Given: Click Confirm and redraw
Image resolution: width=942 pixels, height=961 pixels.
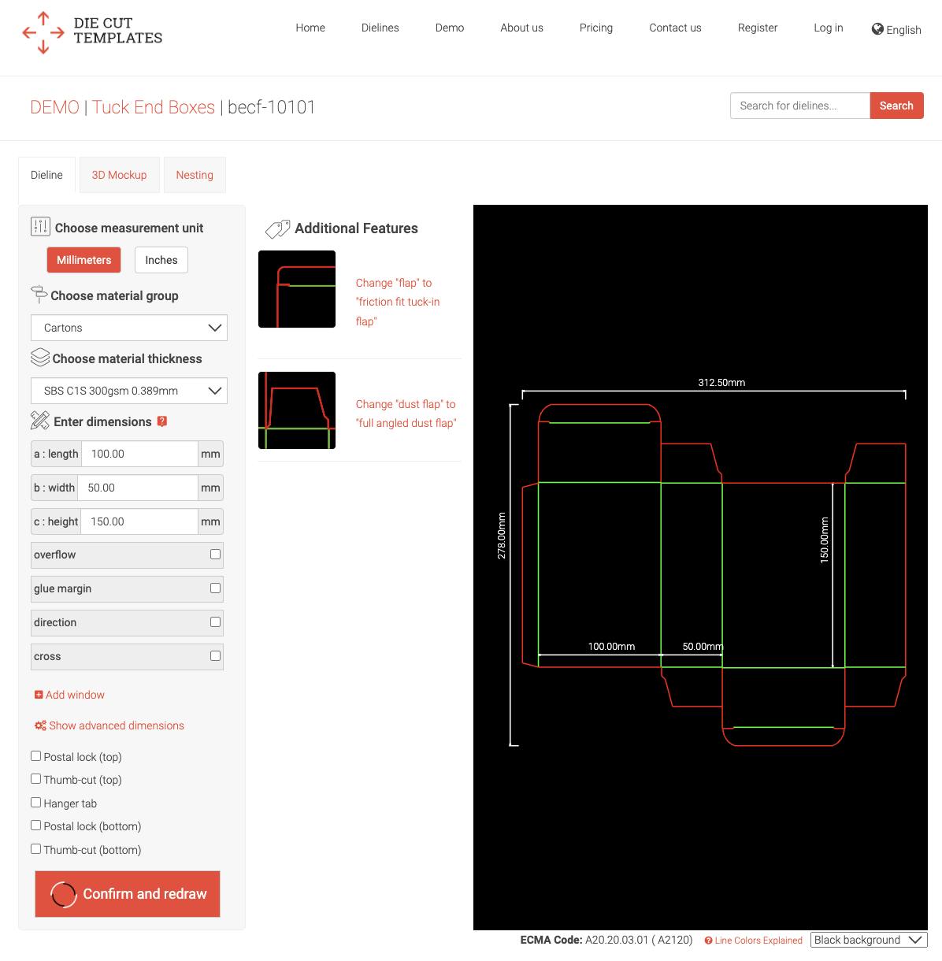Looking at the screenshot, I should coord(128,894).
